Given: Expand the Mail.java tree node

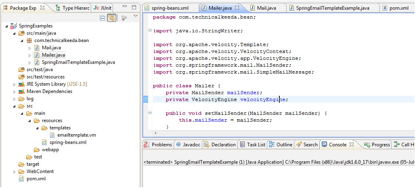Looking at the screenshot, I should [x=29, y=48].
